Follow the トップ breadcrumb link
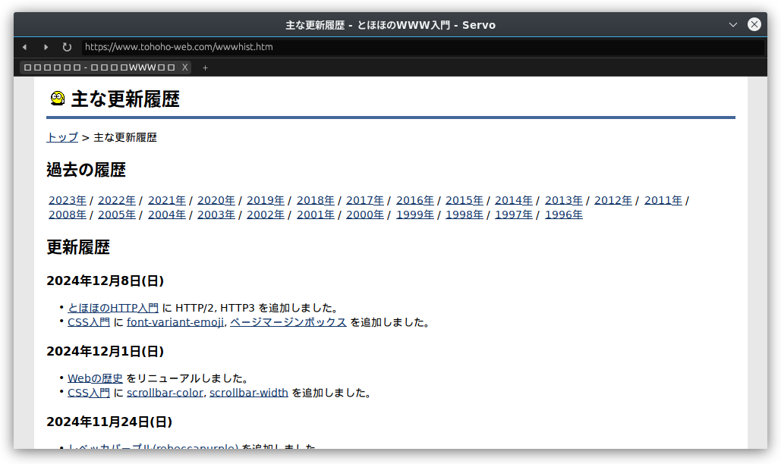This screenshot has height=464, width=781. (62, 137)
